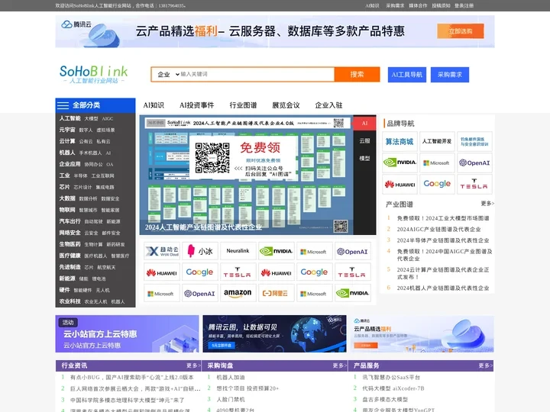Viewport: 550px width, 412px height.
Task: Switch slider to the 模型 tab
Action: coord(364,159)
